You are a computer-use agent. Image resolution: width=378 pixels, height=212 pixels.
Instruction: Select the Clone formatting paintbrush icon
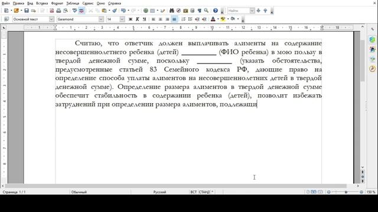click(x=115, y=11)
